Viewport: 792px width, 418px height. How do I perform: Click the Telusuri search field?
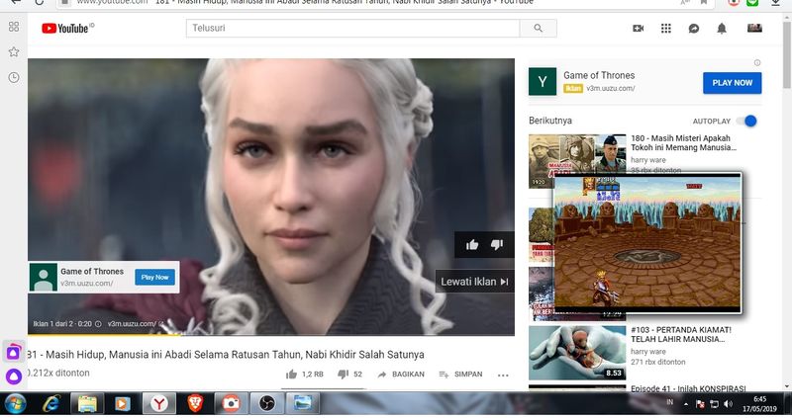click(x=352, y=29)
